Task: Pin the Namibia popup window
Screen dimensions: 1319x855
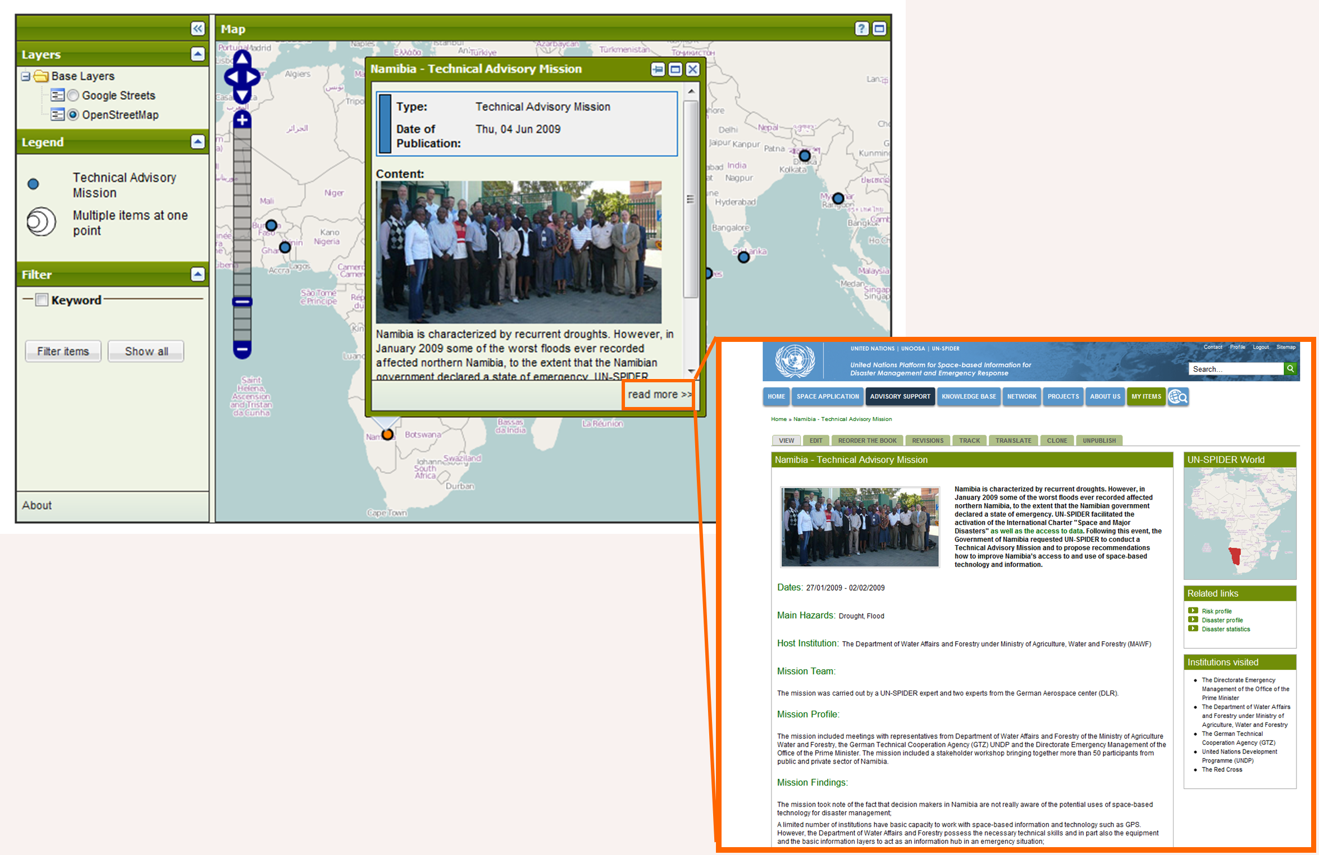Action: (658, 69)
